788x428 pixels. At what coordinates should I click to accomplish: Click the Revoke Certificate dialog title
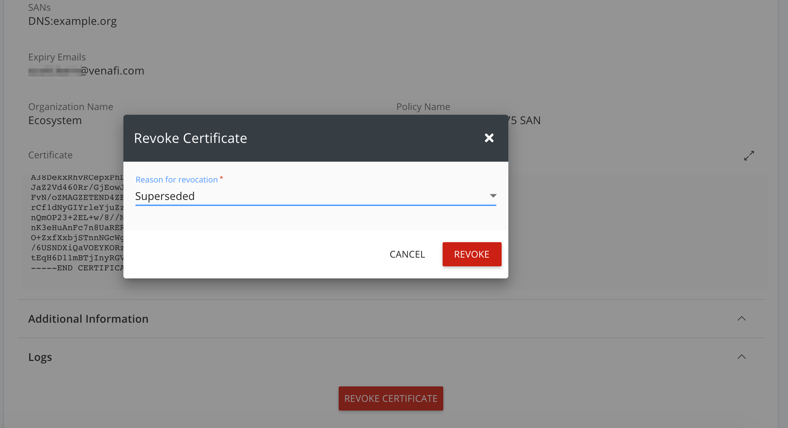click(190, 138)
